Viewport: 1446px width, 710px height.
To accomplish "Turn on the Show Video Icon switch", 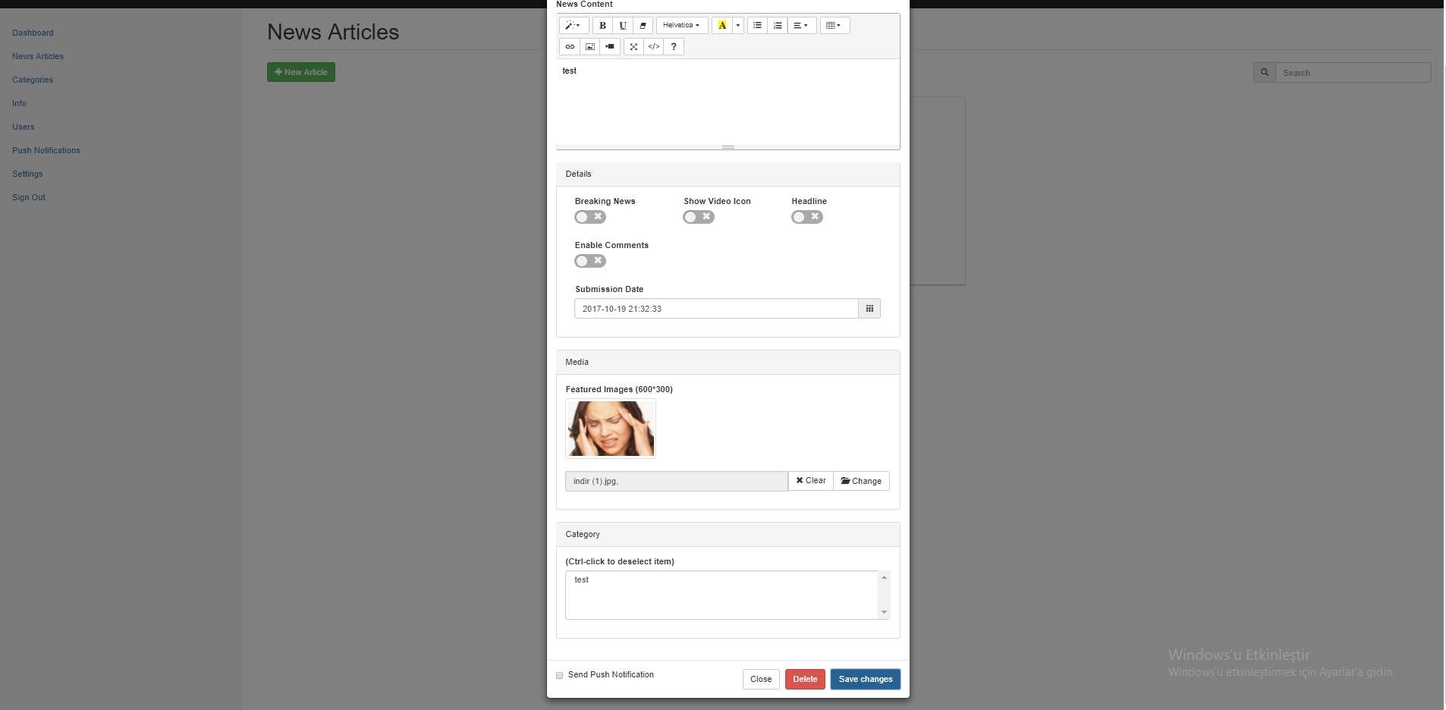I will click(x=699, y=217).
